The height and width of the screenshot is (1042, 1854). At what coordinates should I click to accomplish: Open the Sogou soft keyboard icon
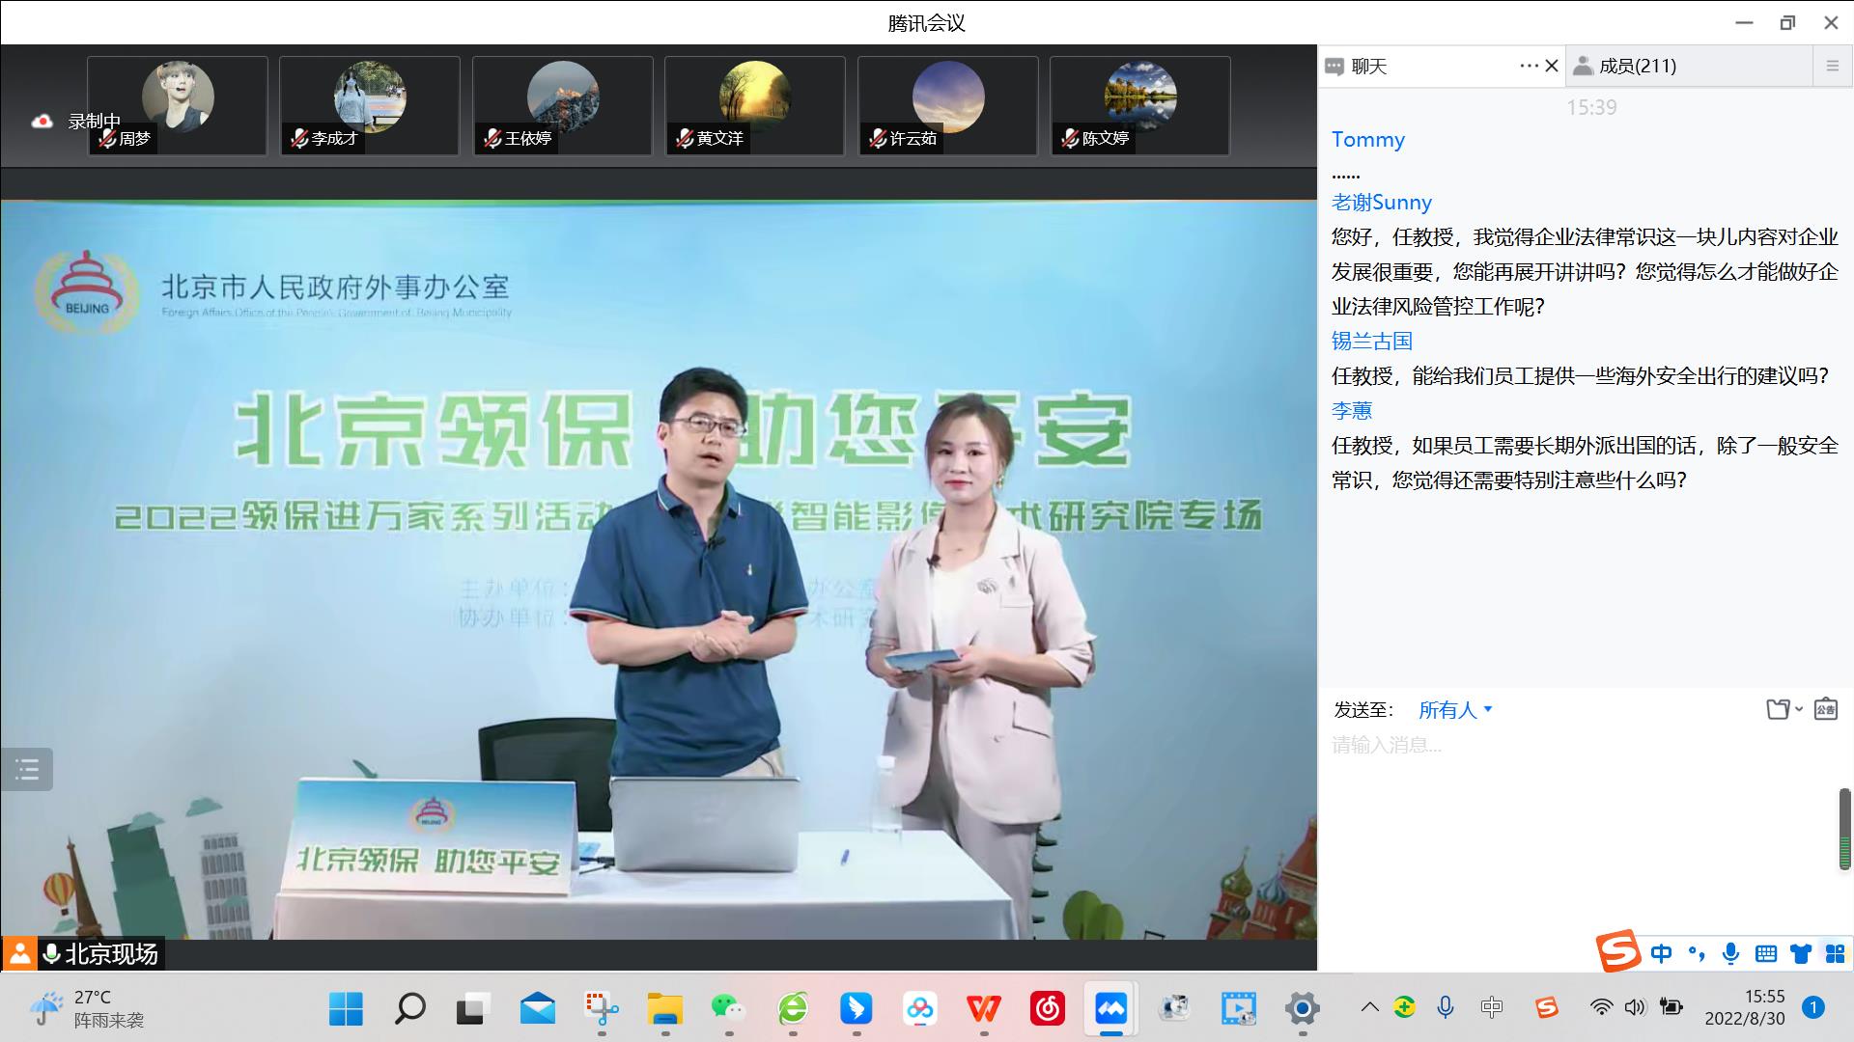click(x=1766, y=954)
